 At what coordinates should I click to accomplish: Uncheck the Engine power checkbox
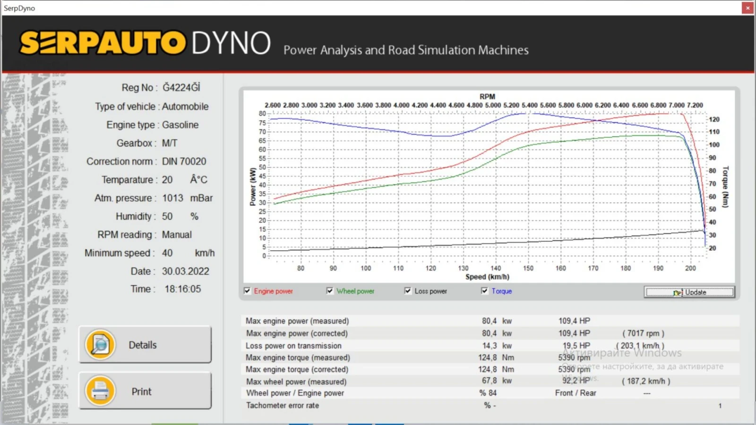click(247, 291)
